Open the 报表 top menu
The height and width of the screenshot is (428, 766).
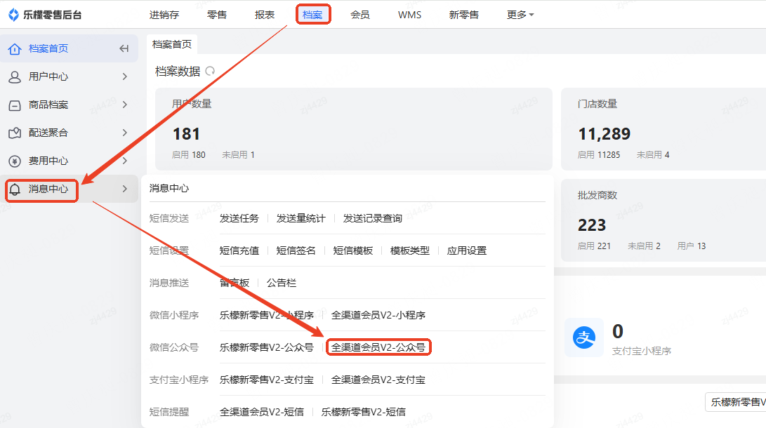tap(265, 15)
